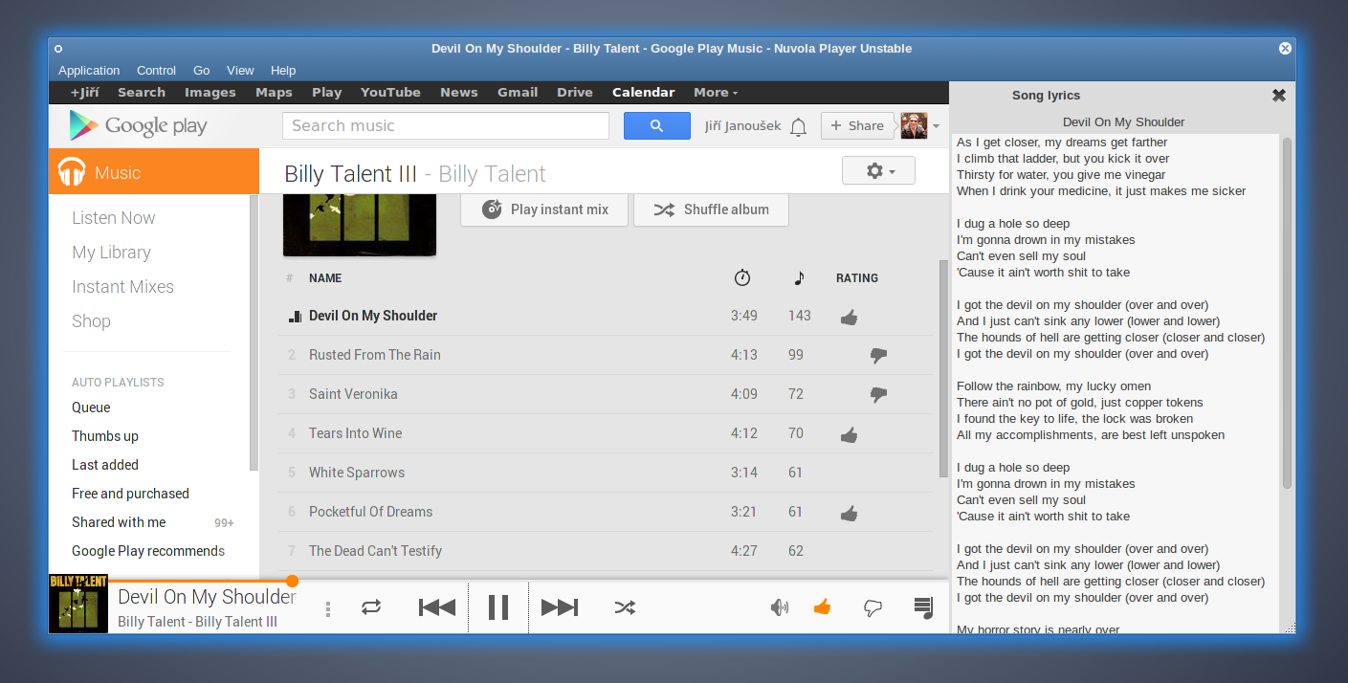
Task: Click the +Jiří link in Google bar
Action: [84, 92]
